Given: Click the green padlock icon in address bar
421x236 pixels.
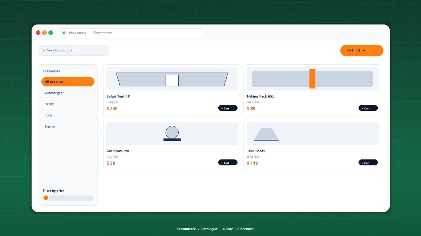Looking at the screenshot, I should click(64, 33).
